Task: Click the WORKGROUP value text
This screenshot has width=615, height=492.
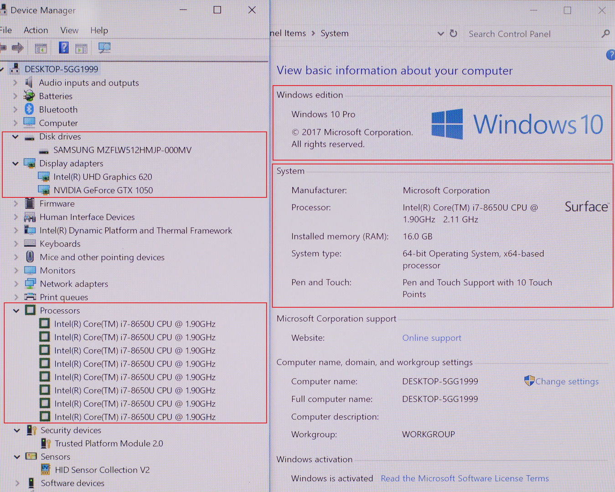Action: pos(429,434)
